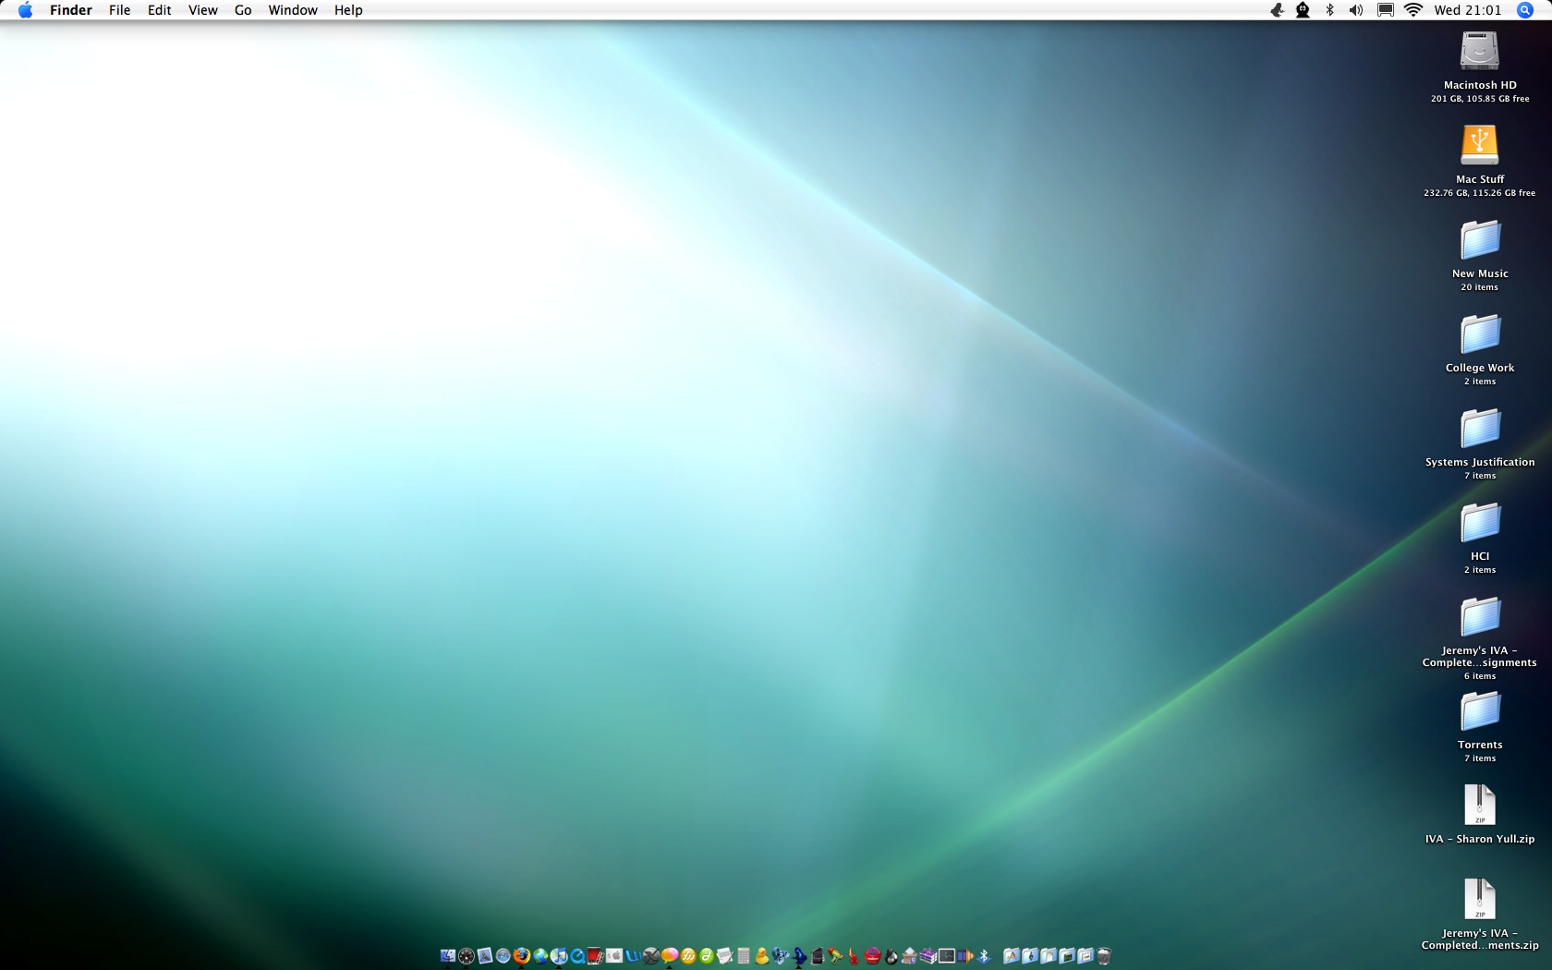Launch Dashboard from the Dock
Viewport: 1552px width, 970px height.
[467, 956]
